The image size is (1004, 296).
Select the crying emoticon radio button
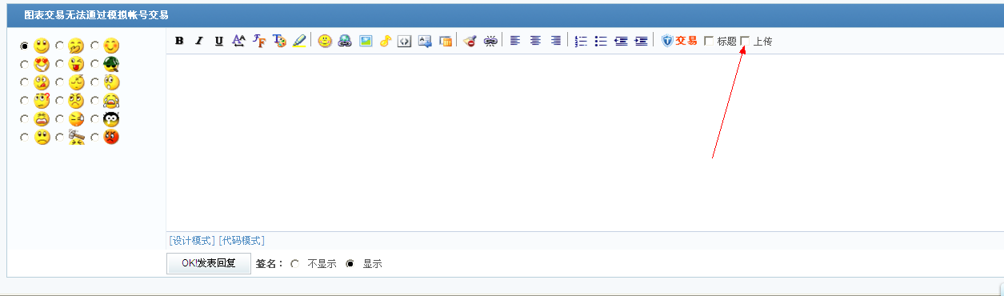pos(95,101)
